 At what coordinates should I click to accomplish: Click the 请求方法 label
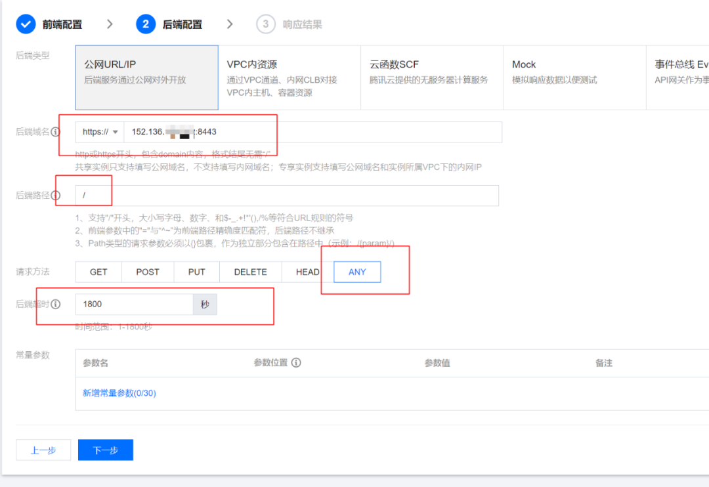coord(33,272)
